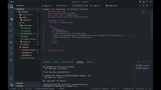Open the Extensions view
The width and height of the screenshot is (161, 90).
click(x=11, y=30)
